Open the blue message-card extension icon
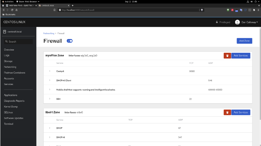 (245, 10)
